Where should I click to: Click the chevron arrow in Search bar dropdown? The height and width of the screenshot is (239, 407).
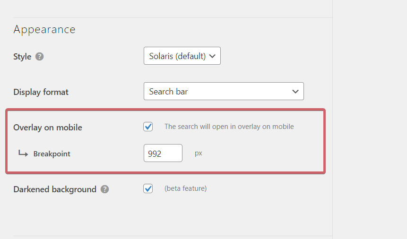295,91
